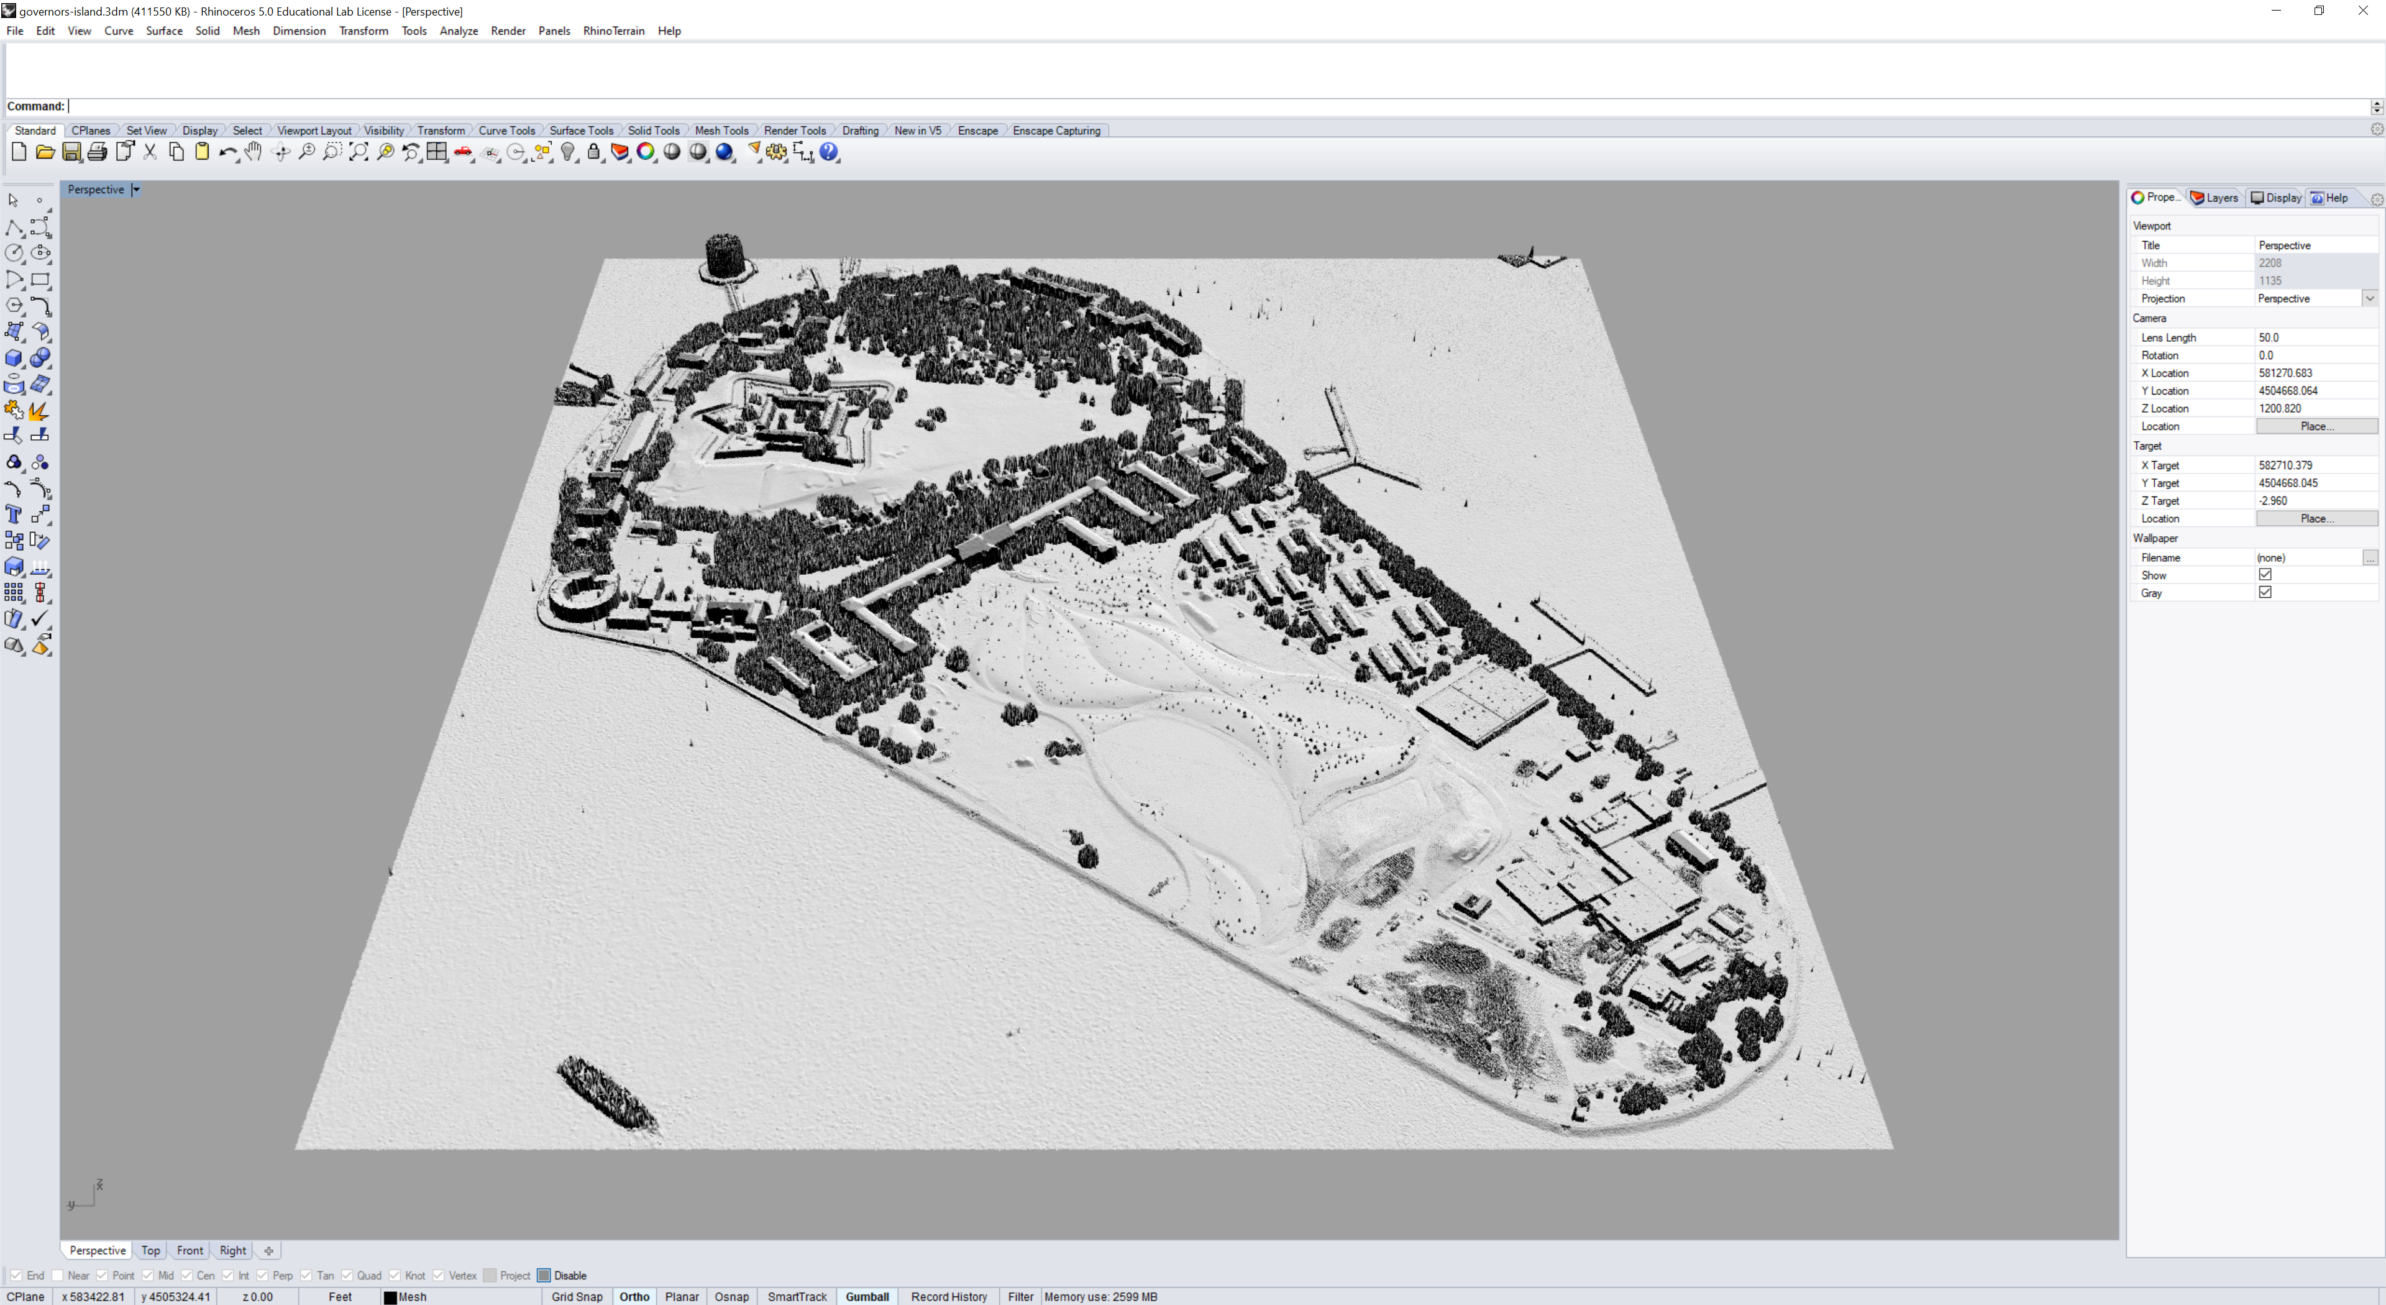
Task: Click the Lock objects padlock icon
Action: tap(594, 152)
